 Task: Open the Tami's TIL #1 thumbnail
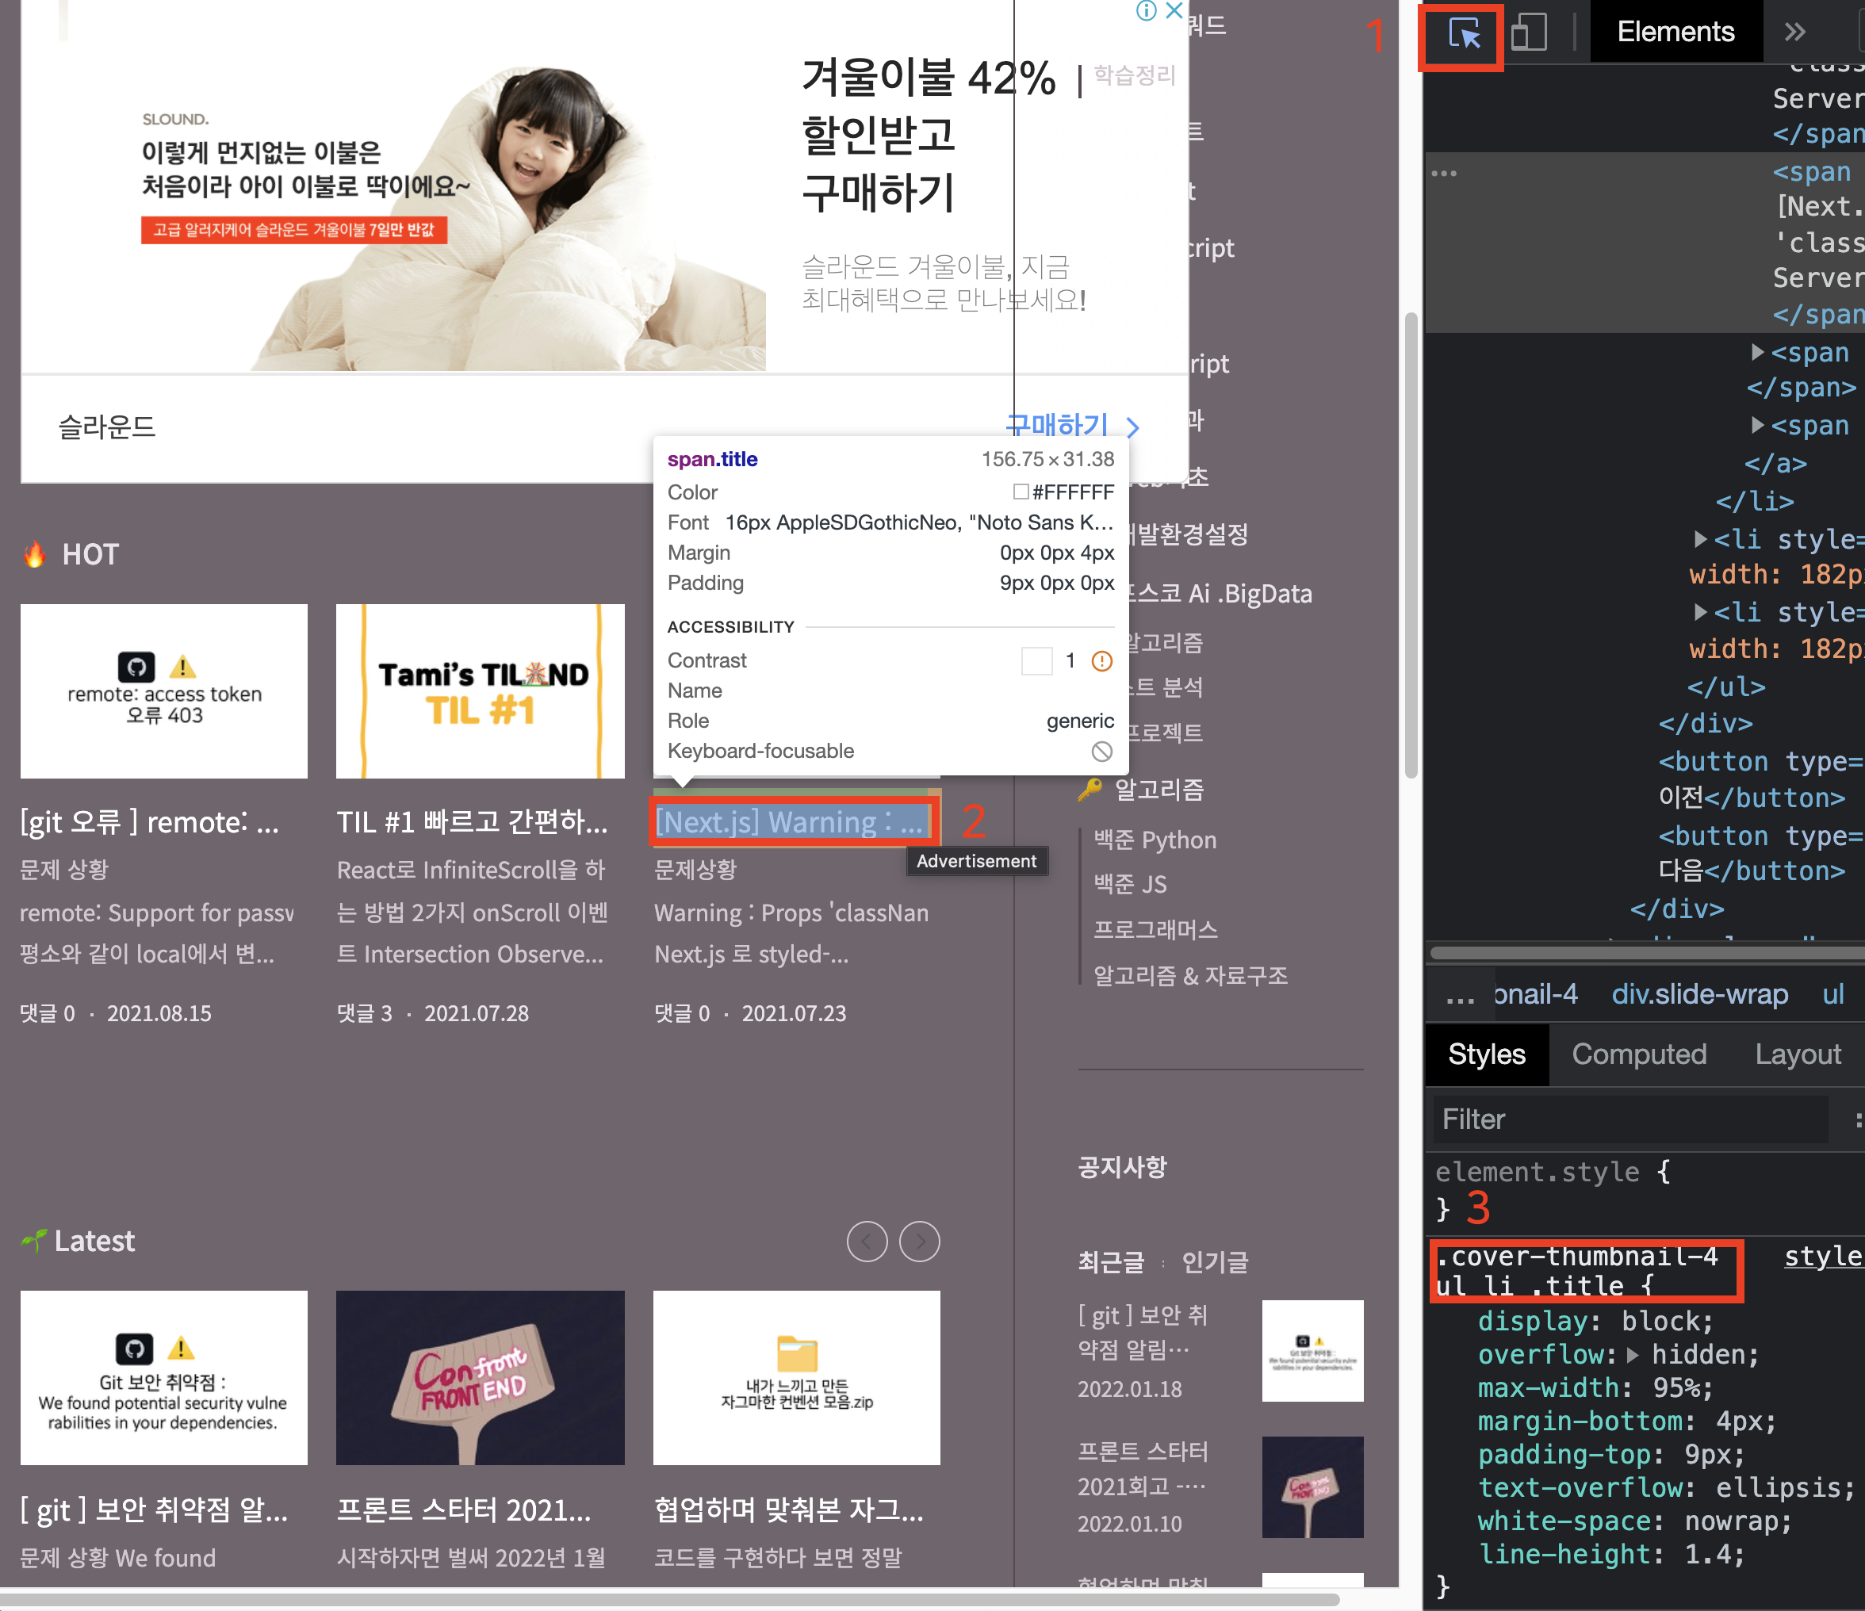[x=480, y=691]
